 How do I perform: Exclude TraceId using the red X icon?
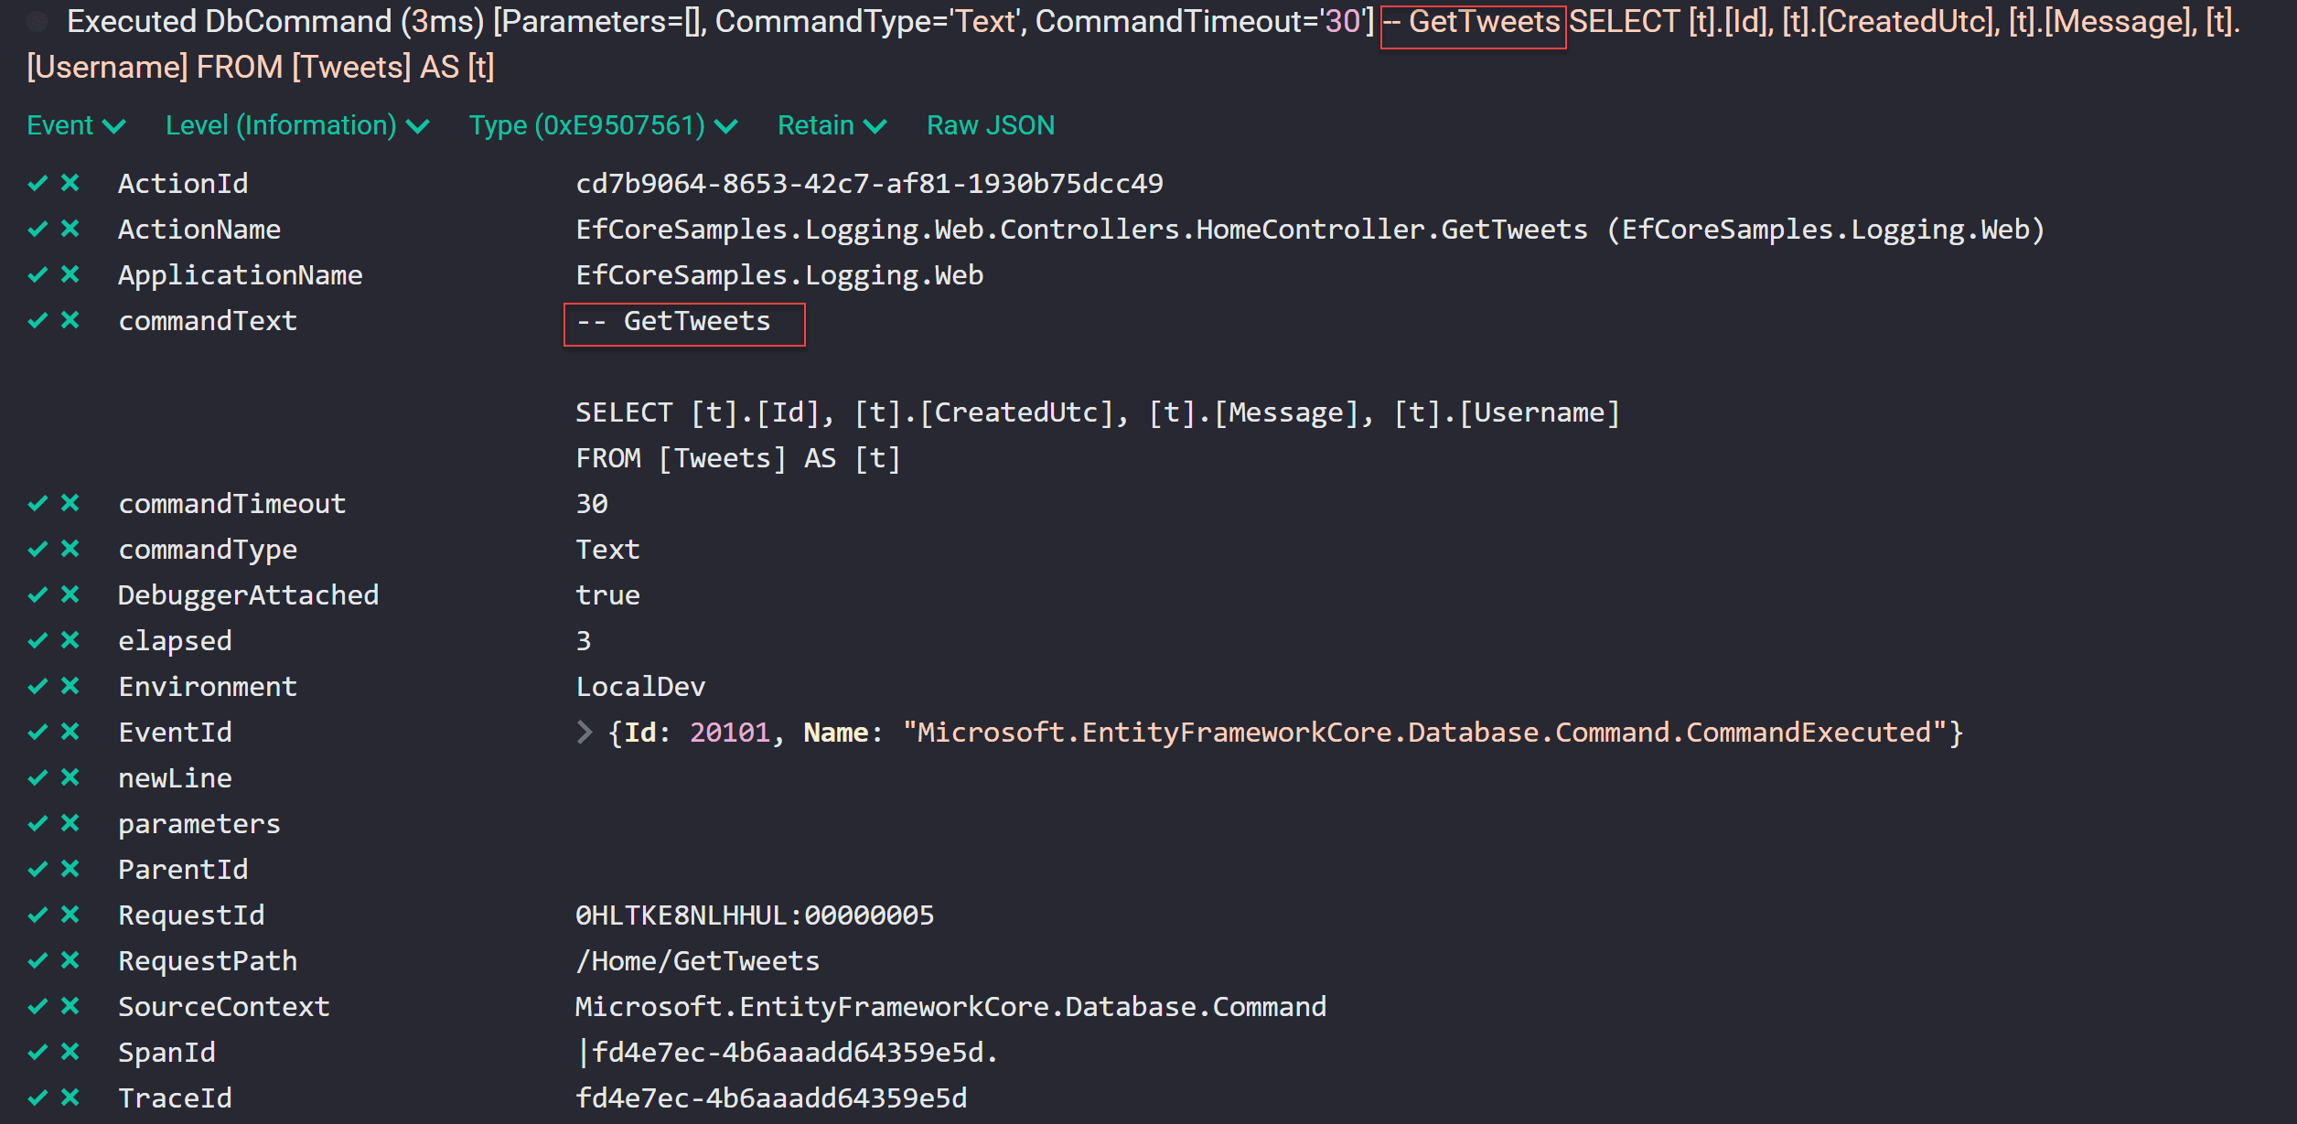71,1097
